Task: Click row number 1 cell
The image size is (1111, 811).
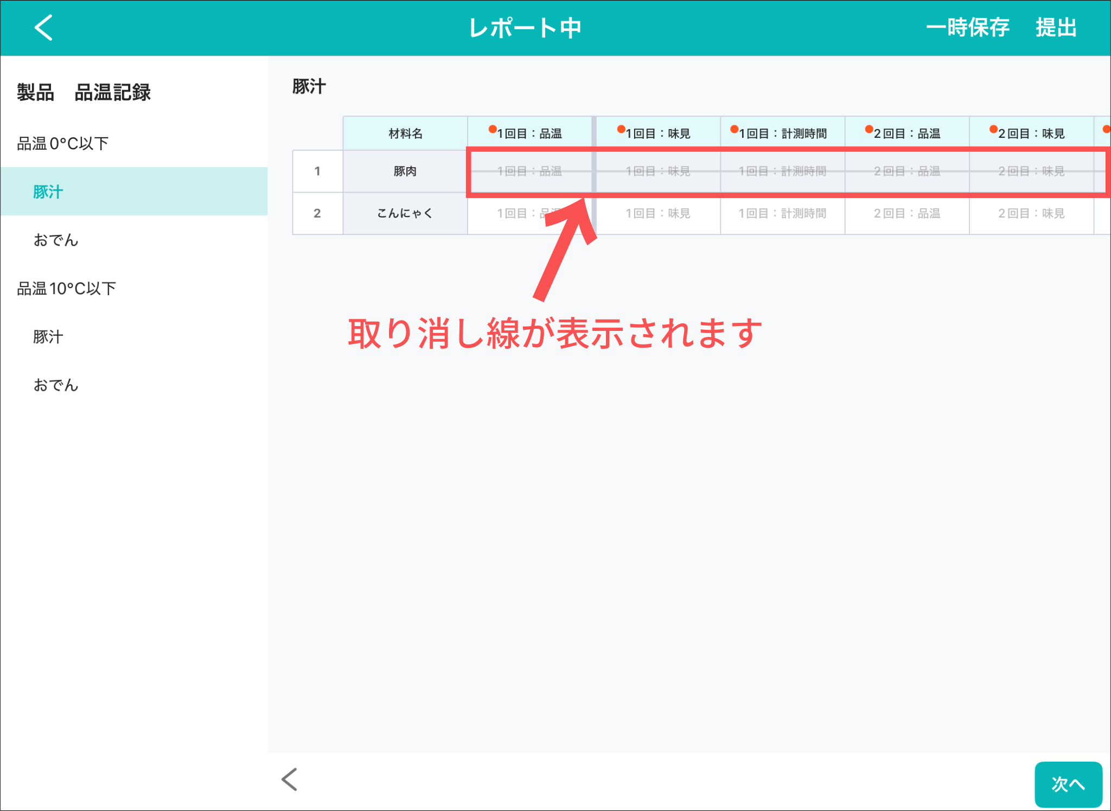Action: [317, 171]
